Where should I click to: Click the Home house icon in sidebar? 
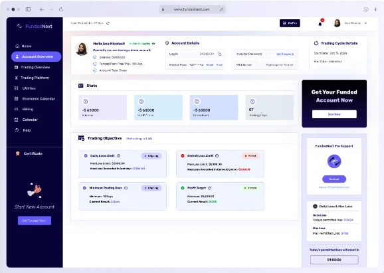coord(17,46)
